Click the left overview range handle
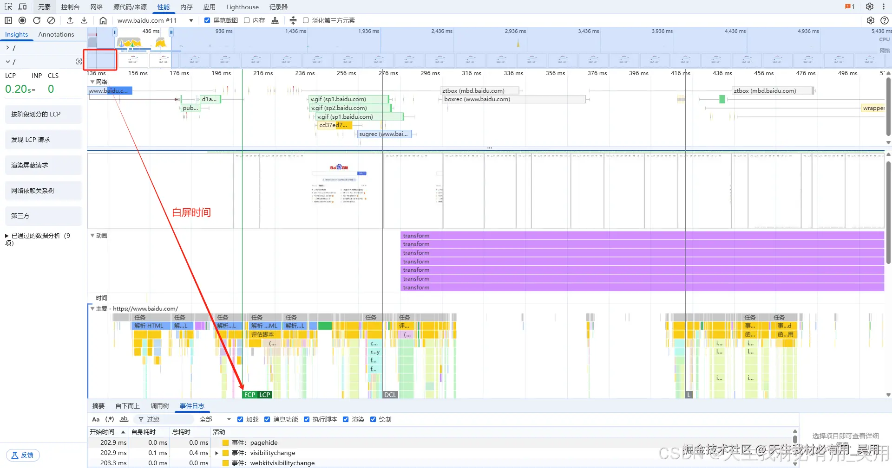 (x=115, y=32)
